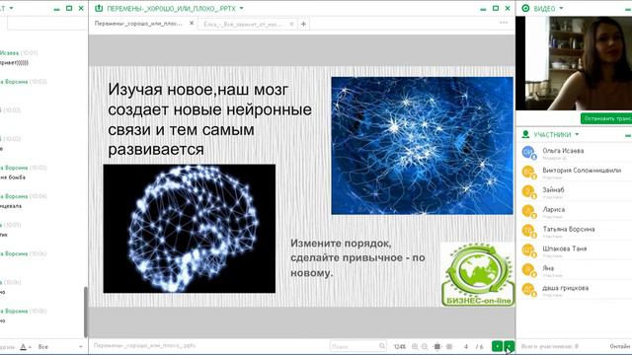Click the search field in document toolbar
632x355 pixels.
[357, 346]
